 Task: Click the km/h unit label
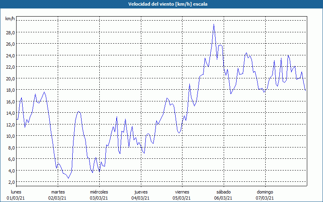(x=10, y=19)
